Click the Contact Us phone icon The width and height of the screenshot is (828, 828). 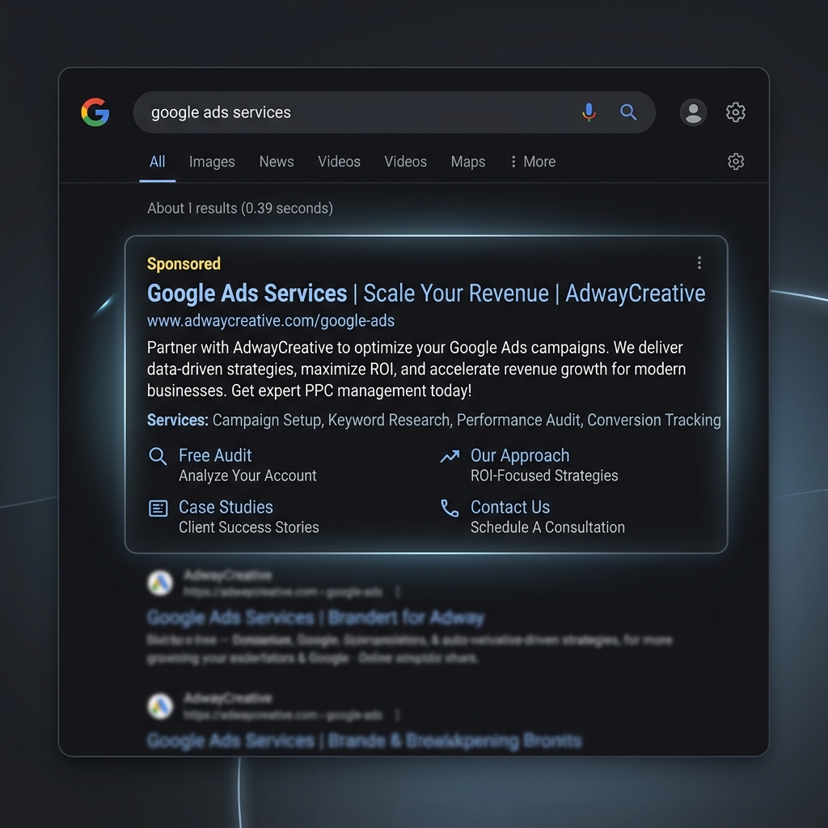point(450,508)
